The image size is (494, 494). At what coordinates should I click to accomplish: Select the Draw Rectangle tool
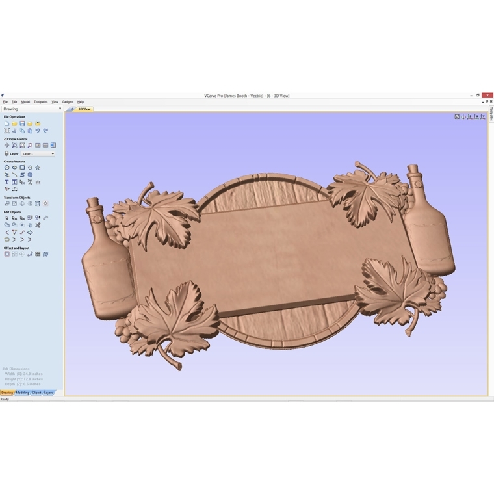coord(22,168)
